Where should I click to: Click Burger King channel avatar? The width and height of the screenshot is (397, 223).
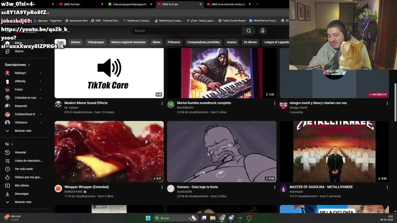pos(58,188)
